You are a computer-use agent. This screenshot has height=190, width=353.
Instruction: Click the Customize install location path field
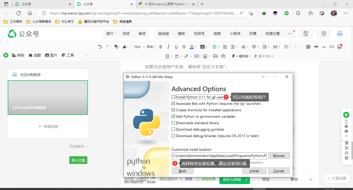point(219,156)
